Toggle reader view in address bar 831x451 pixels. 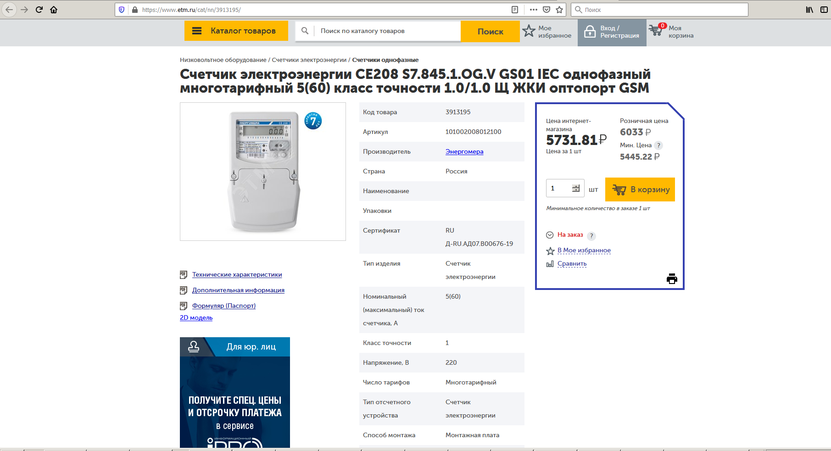[515, 10]
